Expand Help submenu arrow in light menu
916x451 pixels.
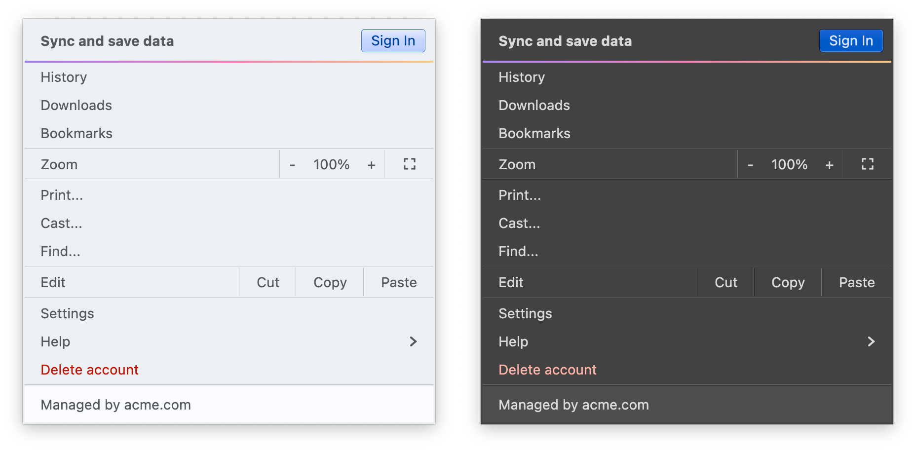pos(413,341)
